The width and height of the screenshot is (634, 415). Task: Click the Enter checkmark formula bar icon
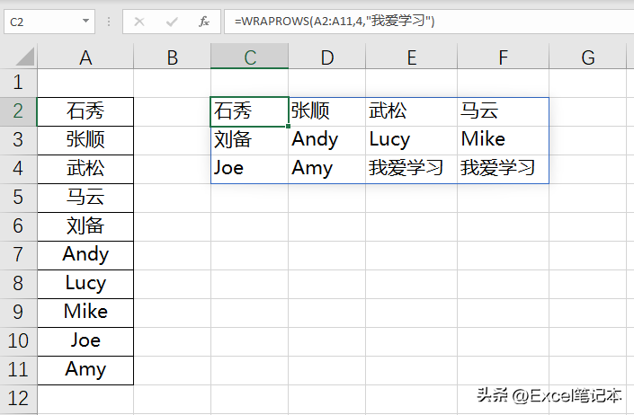pos(172,22)
